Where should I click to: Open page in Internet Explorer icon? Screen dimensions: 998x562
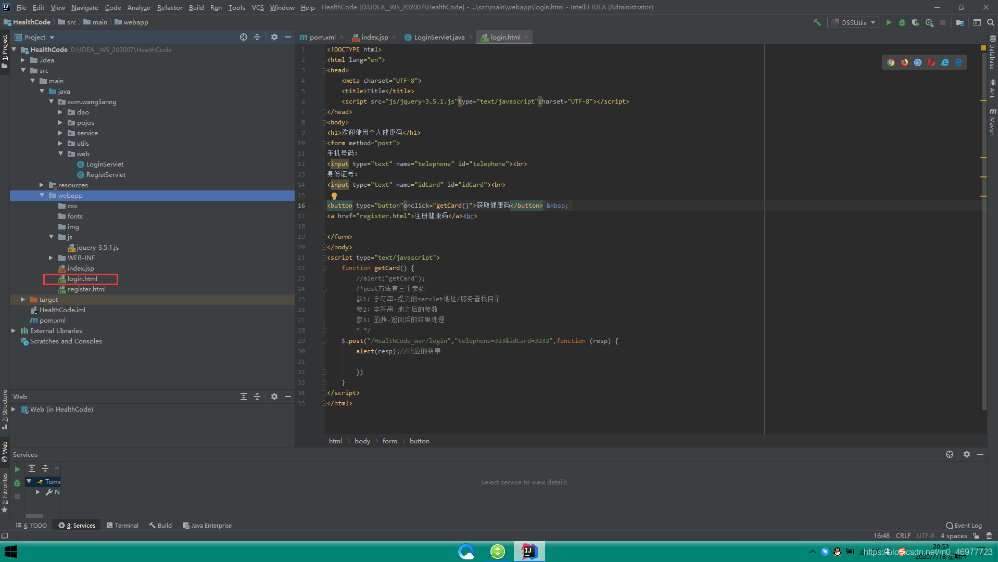click(945, 62)
